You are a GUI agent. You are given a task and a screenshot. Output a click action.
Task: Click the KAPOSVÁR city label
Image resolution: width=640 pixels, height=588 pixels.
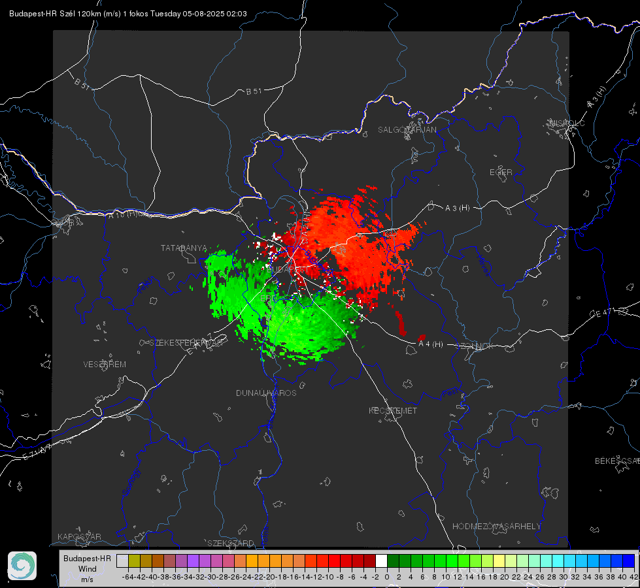(x=79, y=536)
